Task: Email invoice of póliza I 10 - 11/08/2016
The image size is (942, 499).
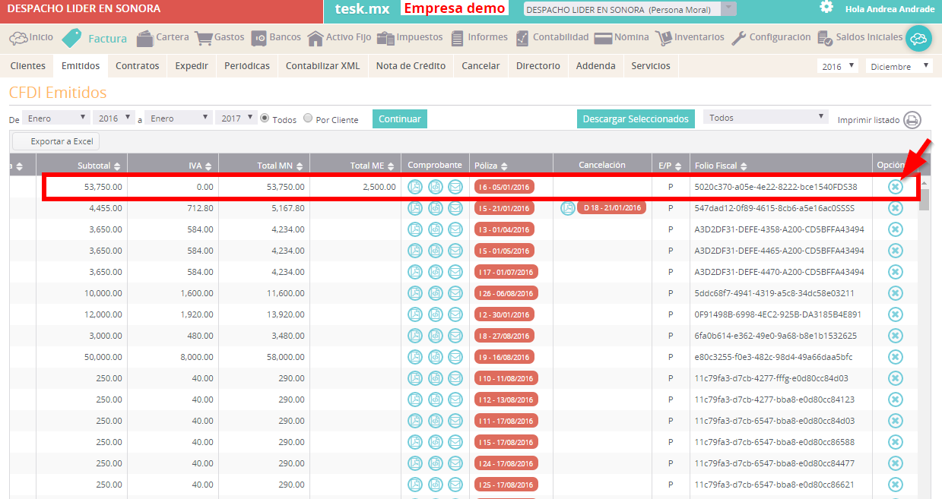Action: (455, 378)
